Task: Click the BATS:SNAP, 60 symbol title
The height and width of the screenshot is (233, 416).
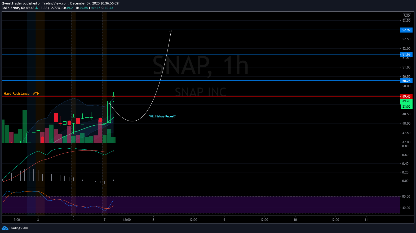Action: (x=13, y=8)
